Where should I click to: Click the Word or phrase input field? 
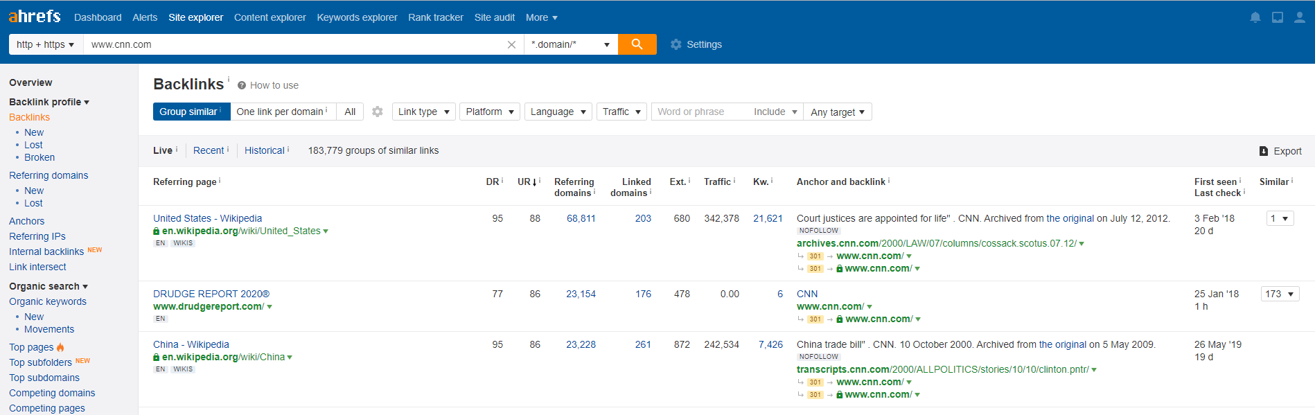click(x=700, y=112)
